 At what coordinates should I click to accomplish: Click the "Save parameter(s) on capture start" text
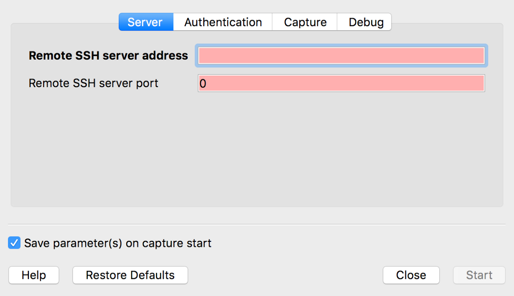point(117,243)
